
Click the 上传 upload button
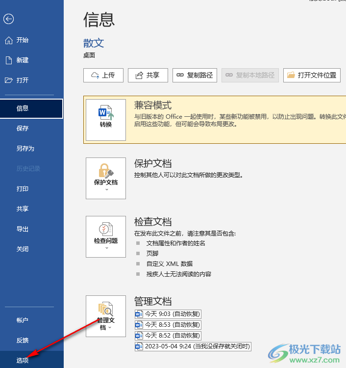click(x=103, y=75)
